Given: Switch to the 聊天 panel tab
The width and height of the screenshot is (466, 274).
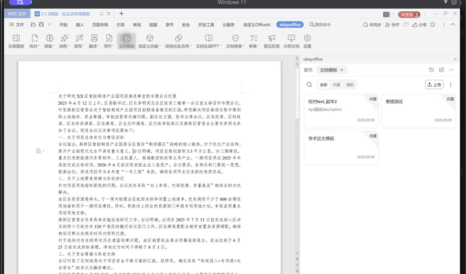Looking at the screenshot, I should tap(308, 70).
